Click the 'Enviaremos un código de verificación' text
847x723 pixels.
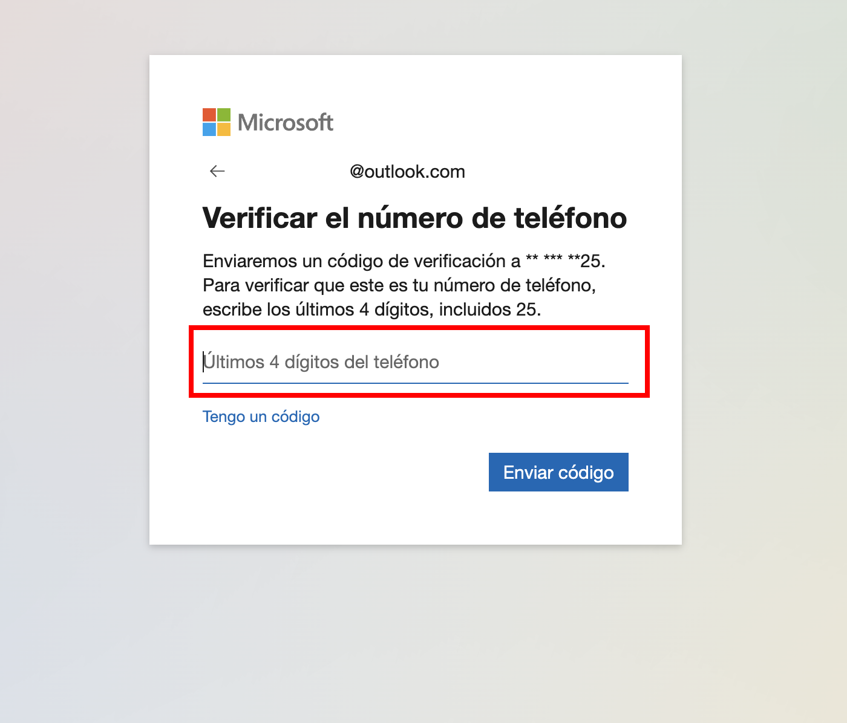pyautogui.click(x=361, y=261)
